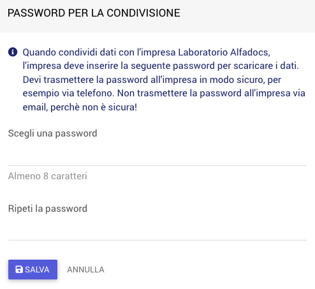Click the floppy disk icon on SALVA
Image resolution: width=315 pixels, height=289 pixels.
tap(19, 269)
